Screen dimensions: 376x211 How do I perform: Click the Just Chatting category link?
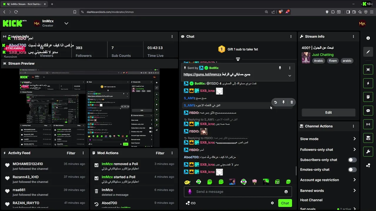[323, 55]
